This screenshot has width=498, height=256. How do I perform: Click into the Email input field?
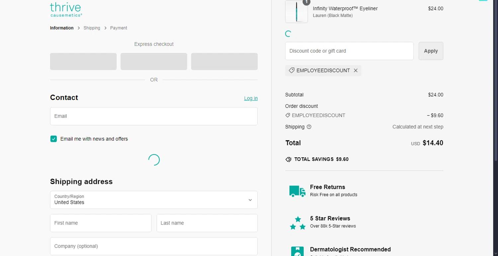[x=154, y=116]
